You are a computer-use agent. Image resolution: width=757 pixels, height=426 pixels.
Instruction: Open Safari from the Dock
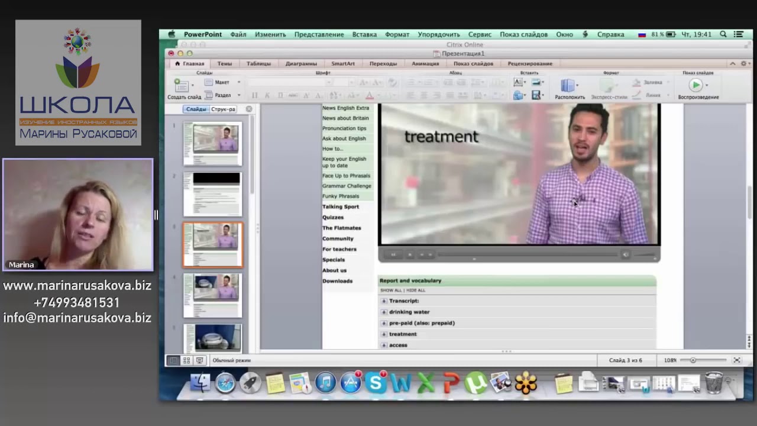(225, 383)
